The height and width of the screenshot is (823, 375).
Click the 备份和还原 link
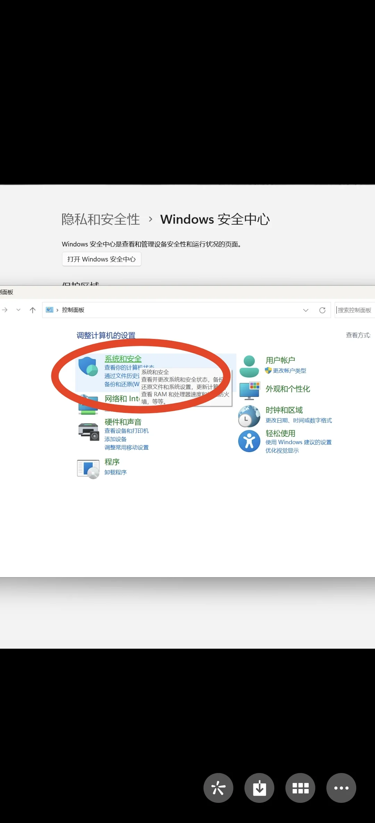pos(122,384)
